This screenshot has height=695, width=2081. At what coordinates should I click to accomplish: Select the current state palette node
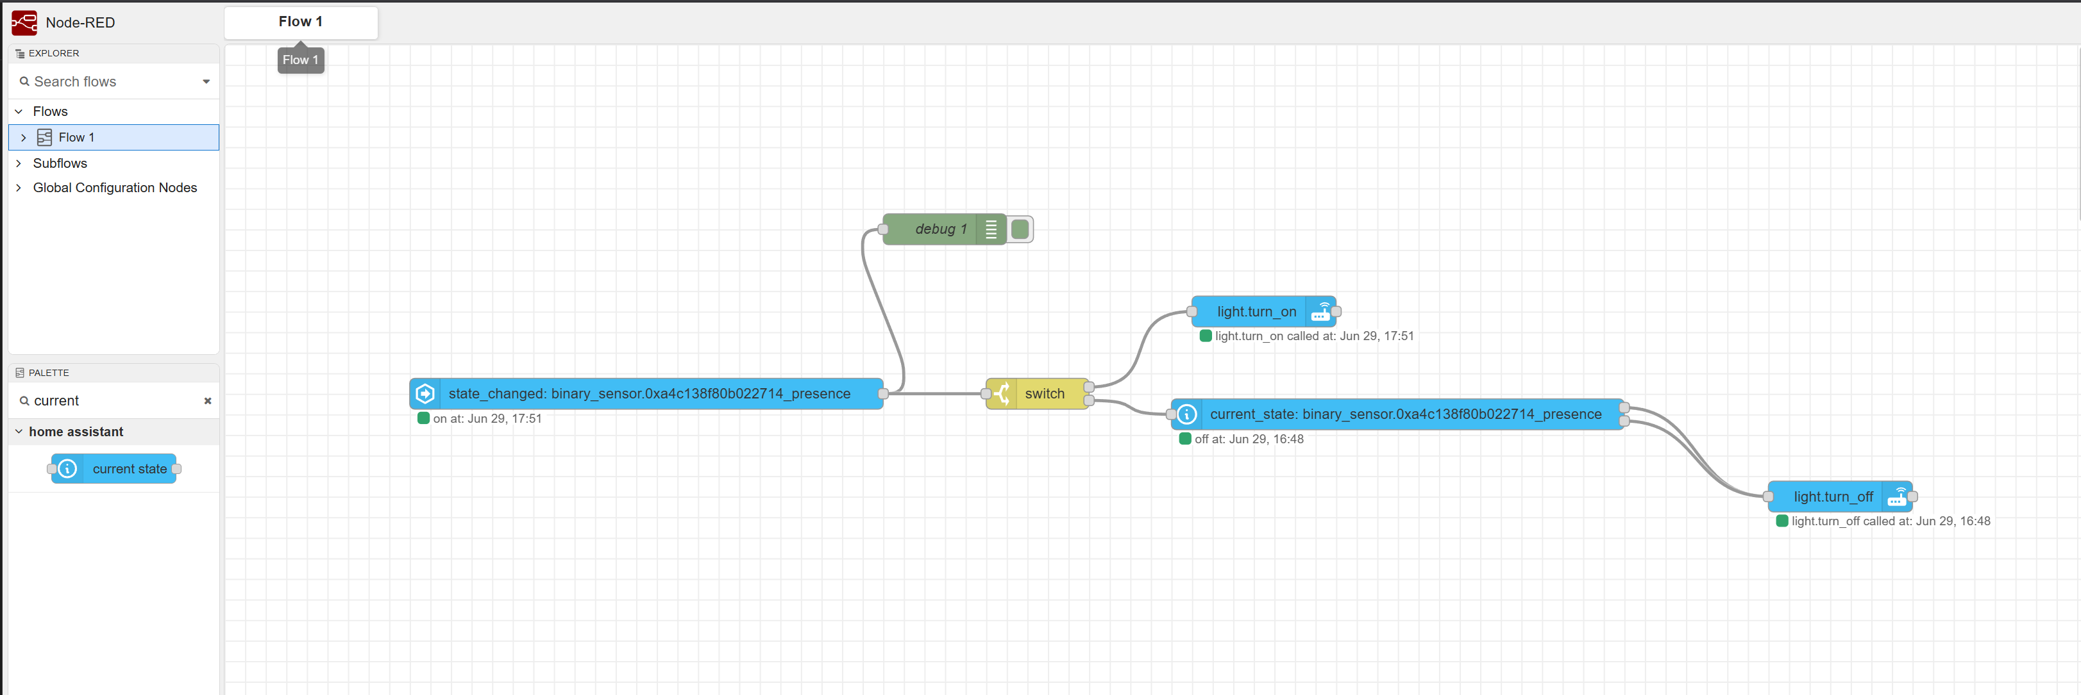114,469
